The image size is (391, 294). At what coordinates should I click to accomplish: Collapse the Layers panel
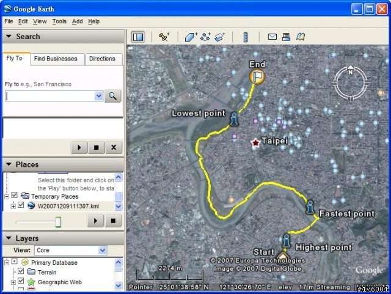pos(9,238)
